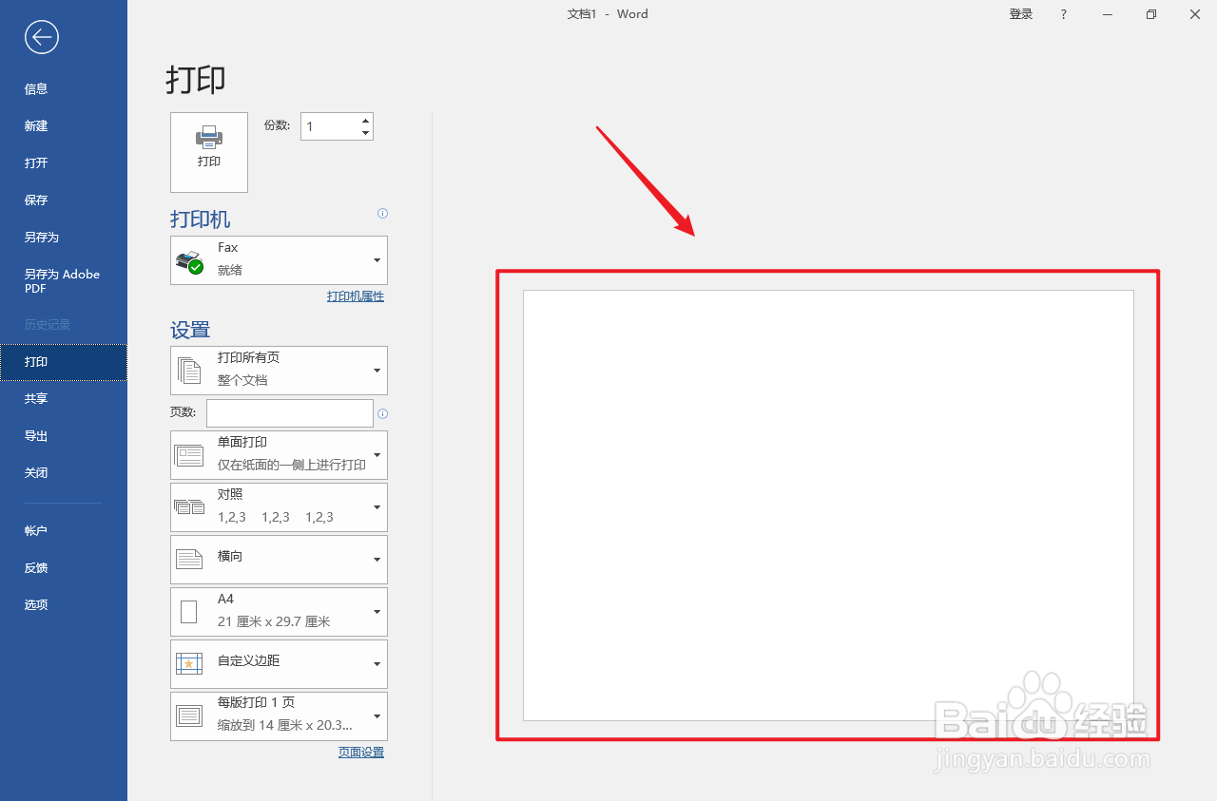
Task: Open the A4 paper size dropdown
Action: [x=279, y=612]
